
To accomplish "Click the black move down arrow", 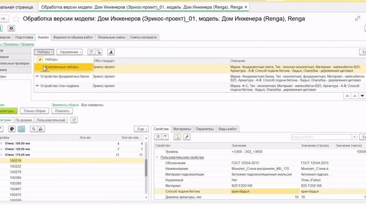I will [x=362, y=96].
